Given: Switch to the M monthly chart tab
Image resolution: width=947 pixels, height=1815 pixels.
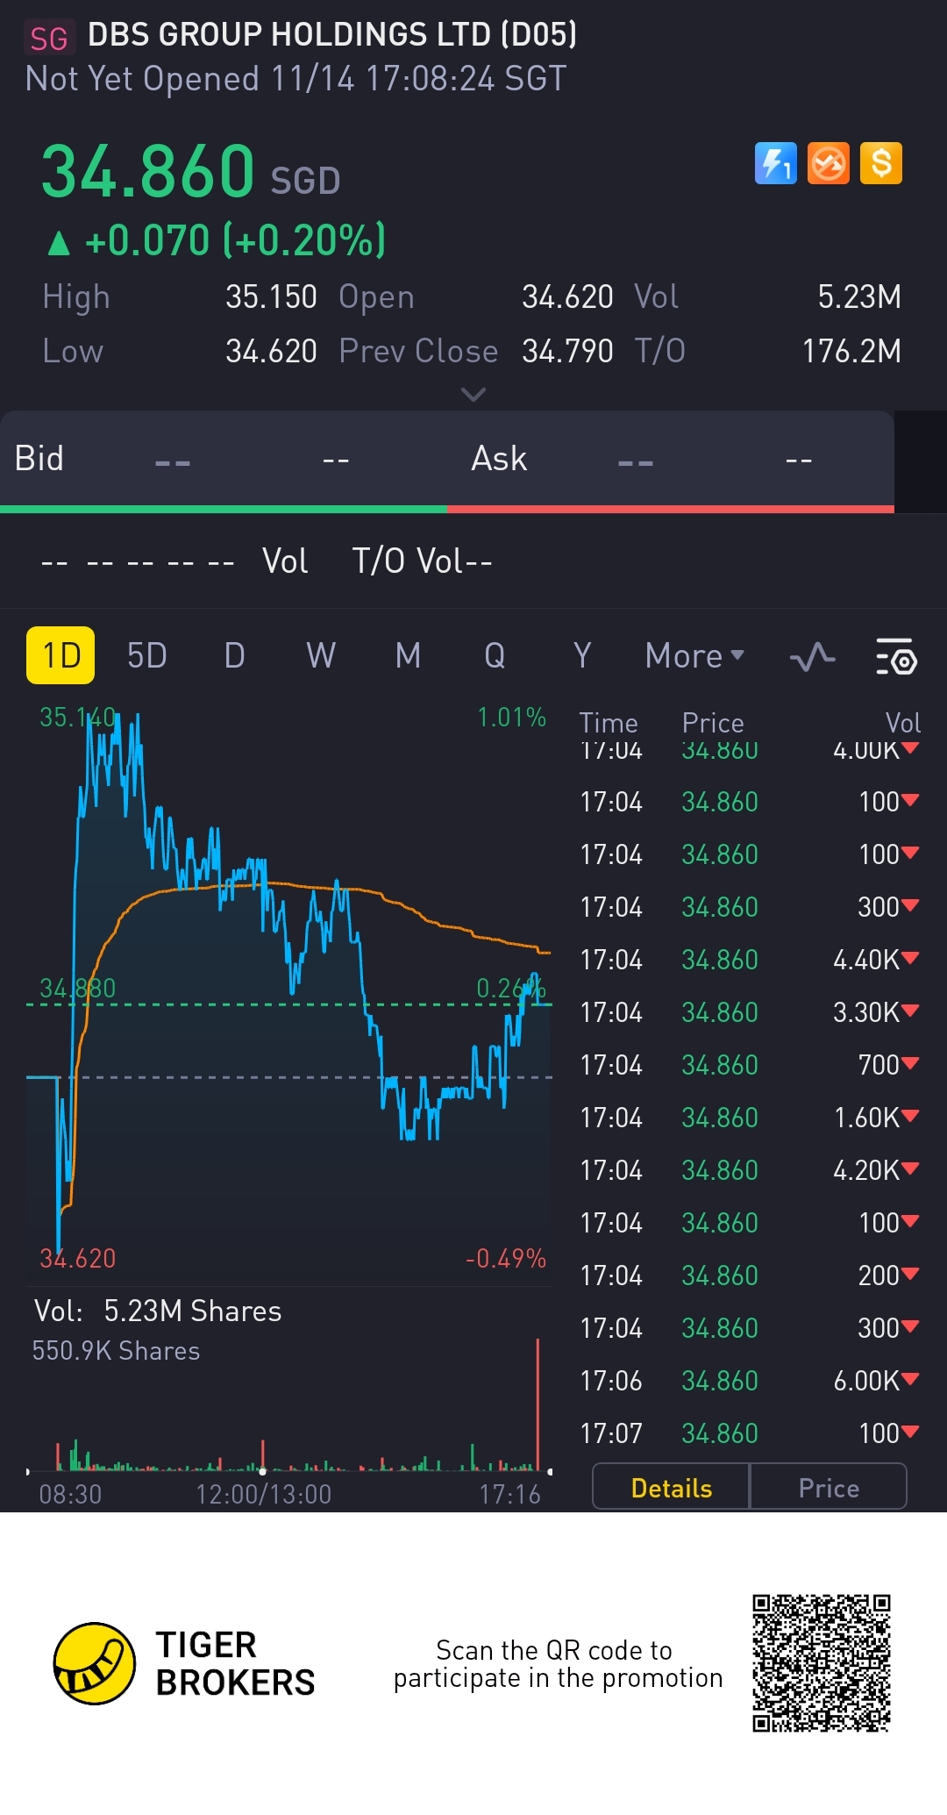Looking at the screenshot, I should 408,655.
